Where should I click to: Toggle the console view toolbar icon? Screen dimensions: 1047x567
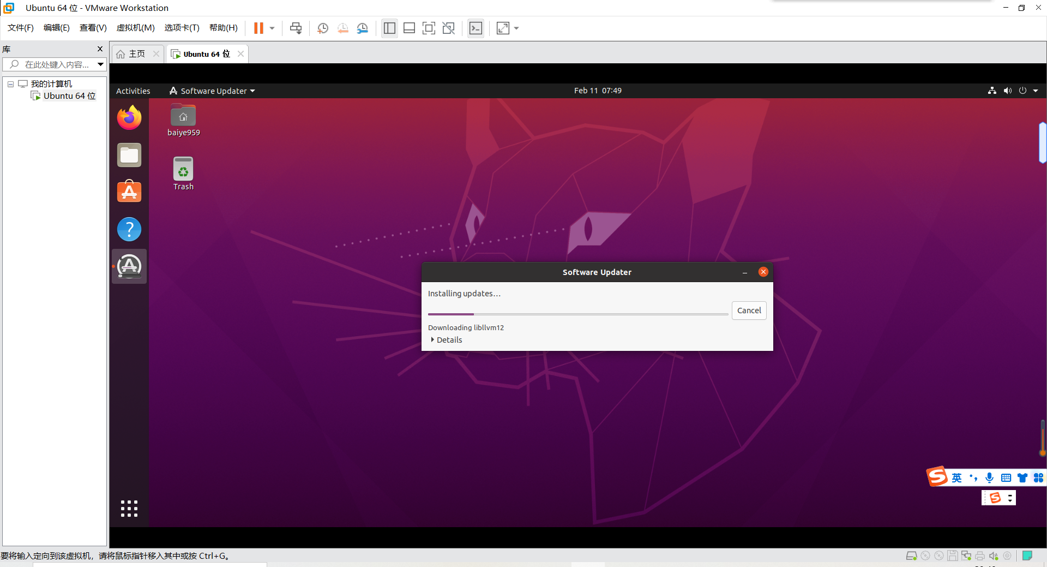point(476,28)
